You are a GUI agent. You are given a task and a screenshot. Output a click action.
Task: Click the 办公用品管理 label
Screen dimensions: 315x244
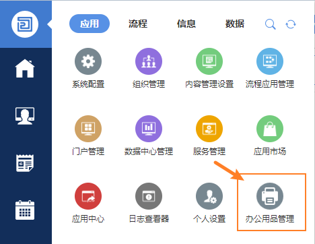(x=270, y=219)
